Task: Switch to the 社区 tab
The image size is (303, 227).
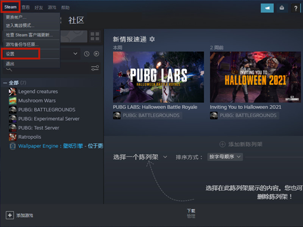Action: [x=76, y=20]
